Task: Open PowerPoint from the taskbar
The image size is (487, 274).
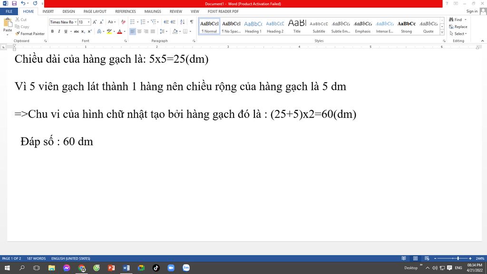Action: 111,268
